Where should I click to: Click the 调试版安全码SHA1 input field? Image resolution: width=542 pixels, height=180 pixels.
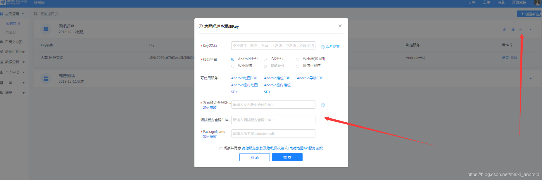[273, 120]
